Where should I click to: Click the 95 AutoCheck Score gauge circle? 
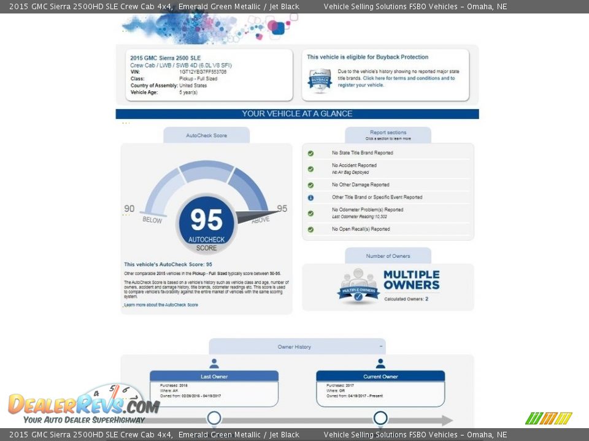(x=206, y=224)
